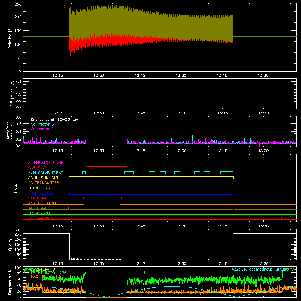
Task: Click the 'Degrees or %' axis title
Action: tap(10, 282)
